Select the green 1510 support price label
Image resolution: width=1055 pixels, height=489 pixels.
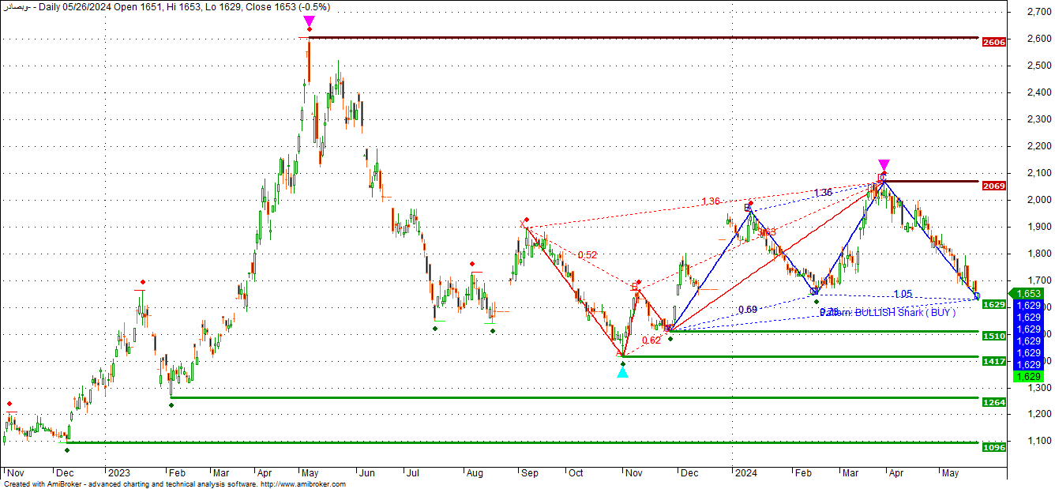click(994, 336)
